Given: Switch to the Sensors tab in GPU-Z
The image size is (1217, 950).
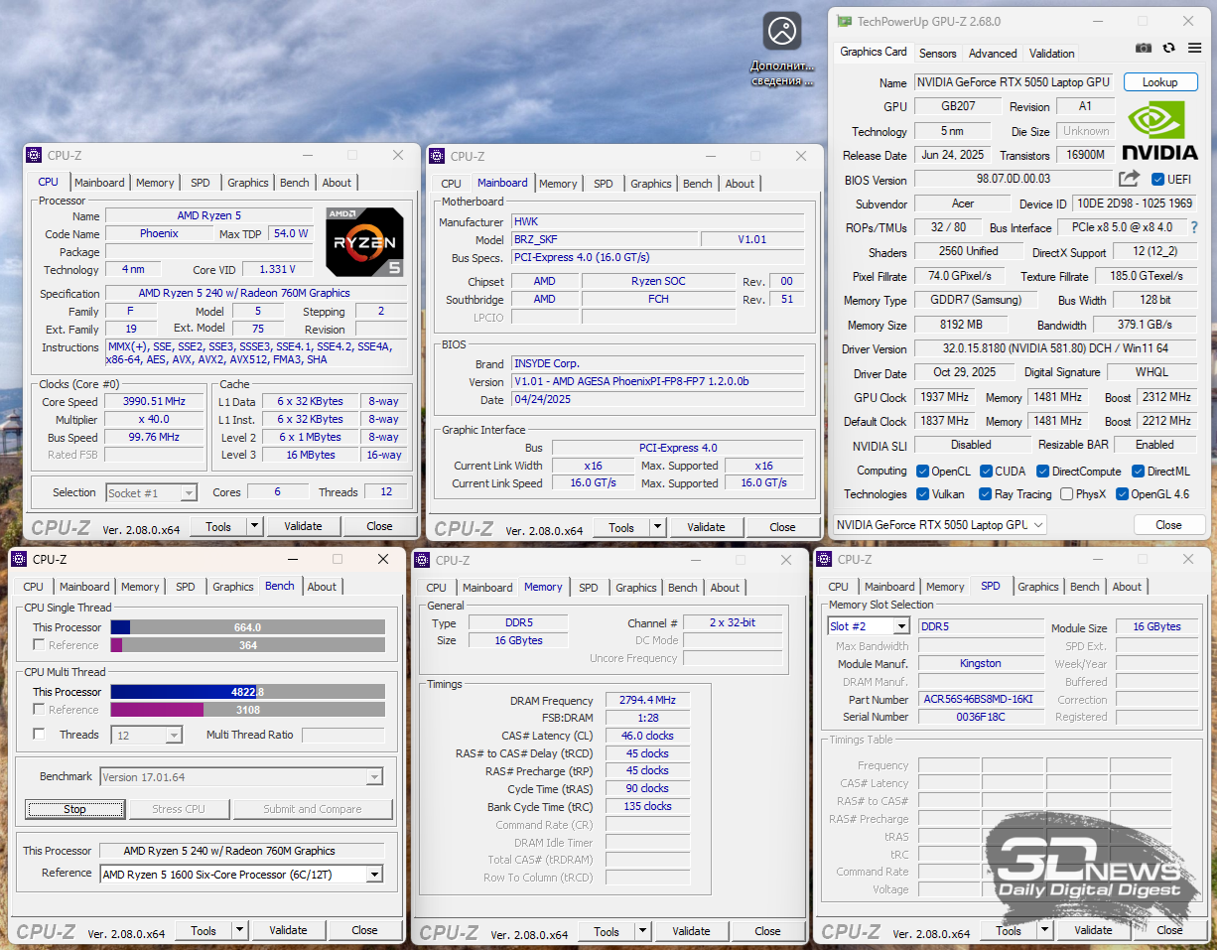Looking at the screenshot, I should tap(937, 54).
